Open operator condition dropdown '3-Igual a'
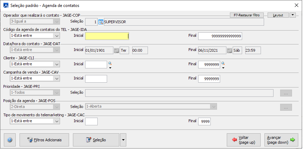The width and height of the screenshot is (307, 151). click(x=35, y=22)
